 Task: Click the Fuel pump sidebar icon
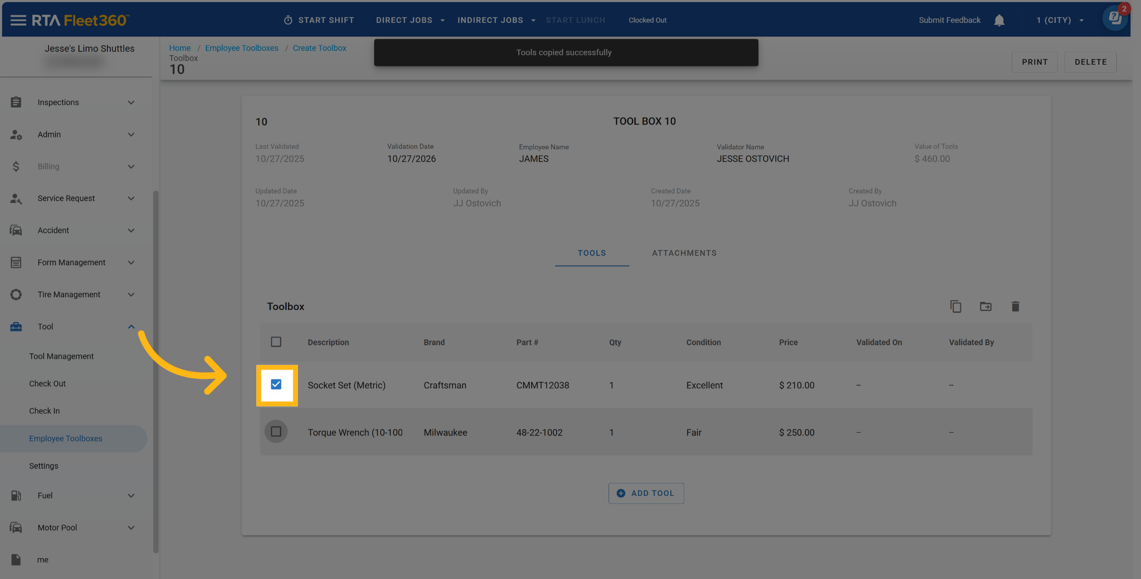(16, 495)
